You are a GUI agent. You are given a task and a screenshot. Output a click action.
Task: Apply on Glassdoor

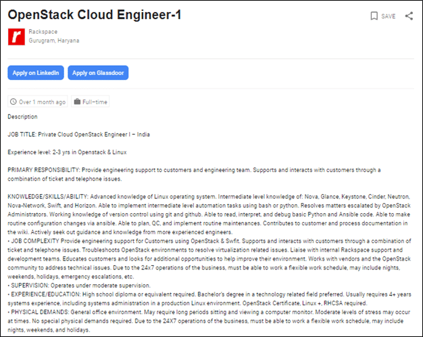[98, 72]
